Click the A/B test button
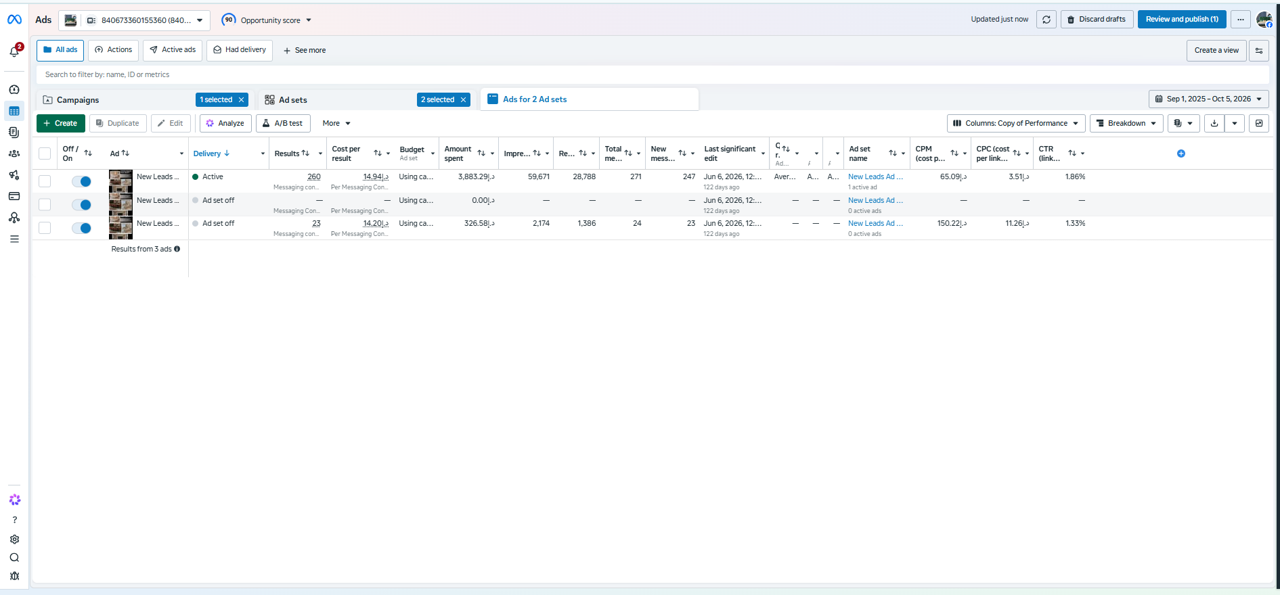1280x595 pixels. (283, 123)
